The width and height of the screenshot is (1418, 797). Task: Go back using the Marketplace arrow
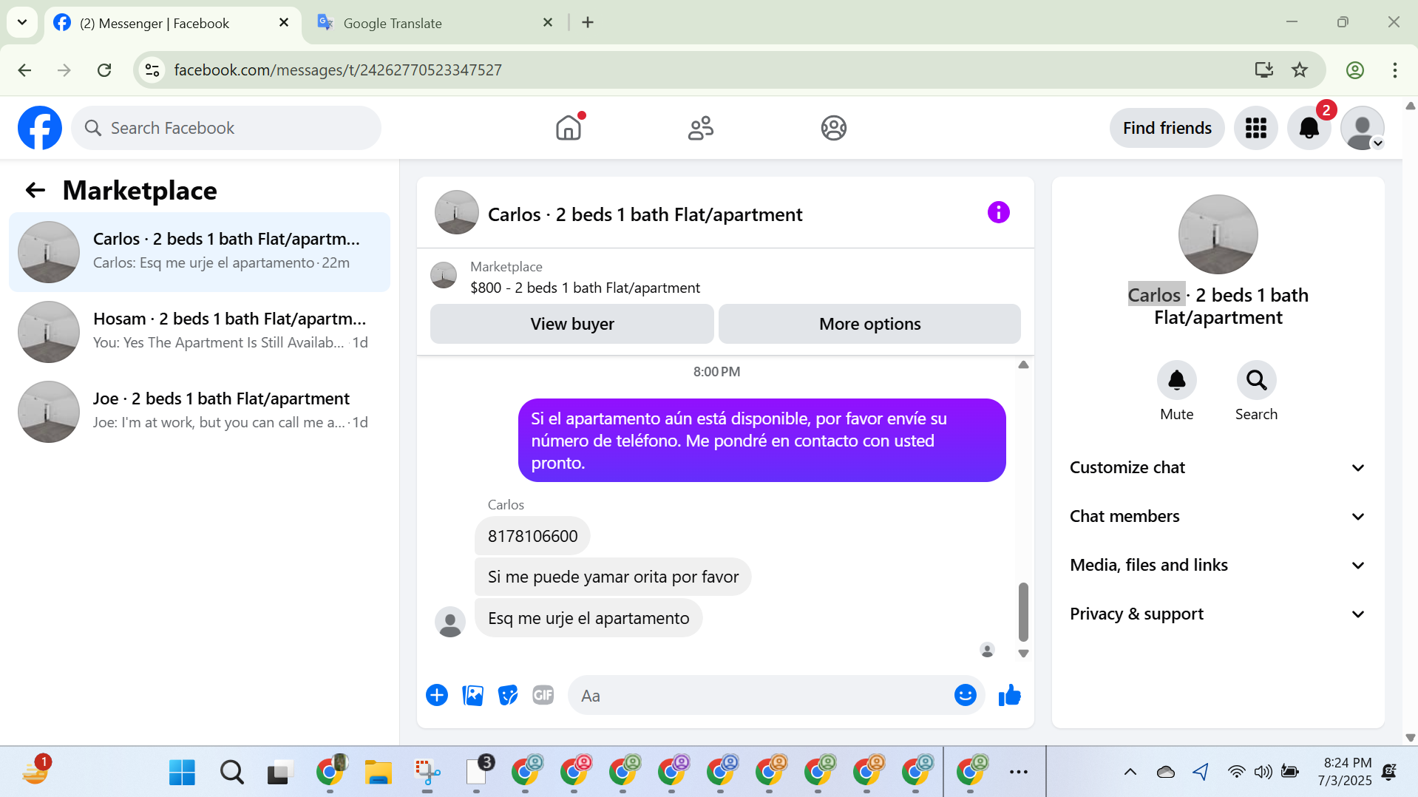tap(35, 191)
